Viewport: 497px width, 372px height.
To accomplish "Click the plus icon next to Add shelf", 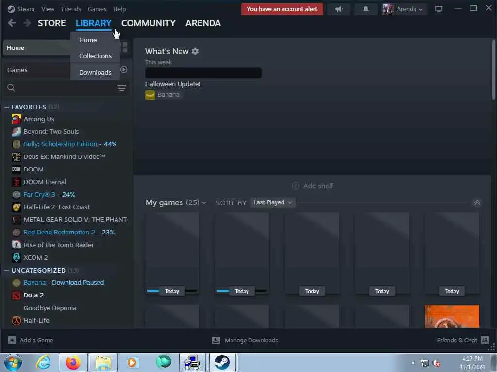I will tap(296, 186).
